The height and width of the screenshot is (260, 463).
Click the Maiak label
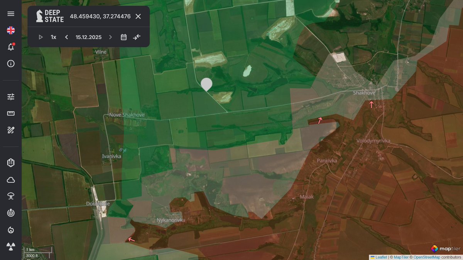pos(307,197)
